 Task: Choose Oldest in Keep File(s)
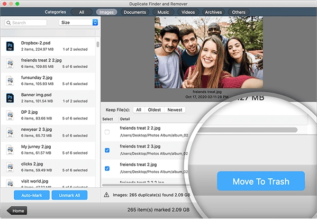[x=154, y=109]
